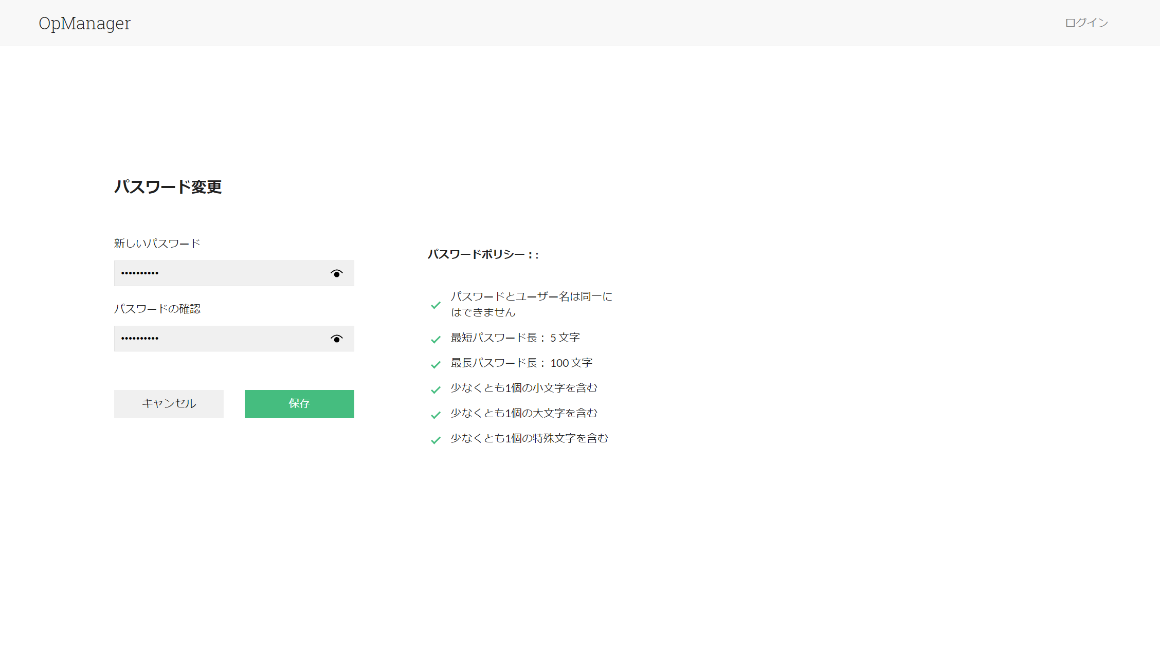Click checkmark beside special character rule

tap(436, 440)
